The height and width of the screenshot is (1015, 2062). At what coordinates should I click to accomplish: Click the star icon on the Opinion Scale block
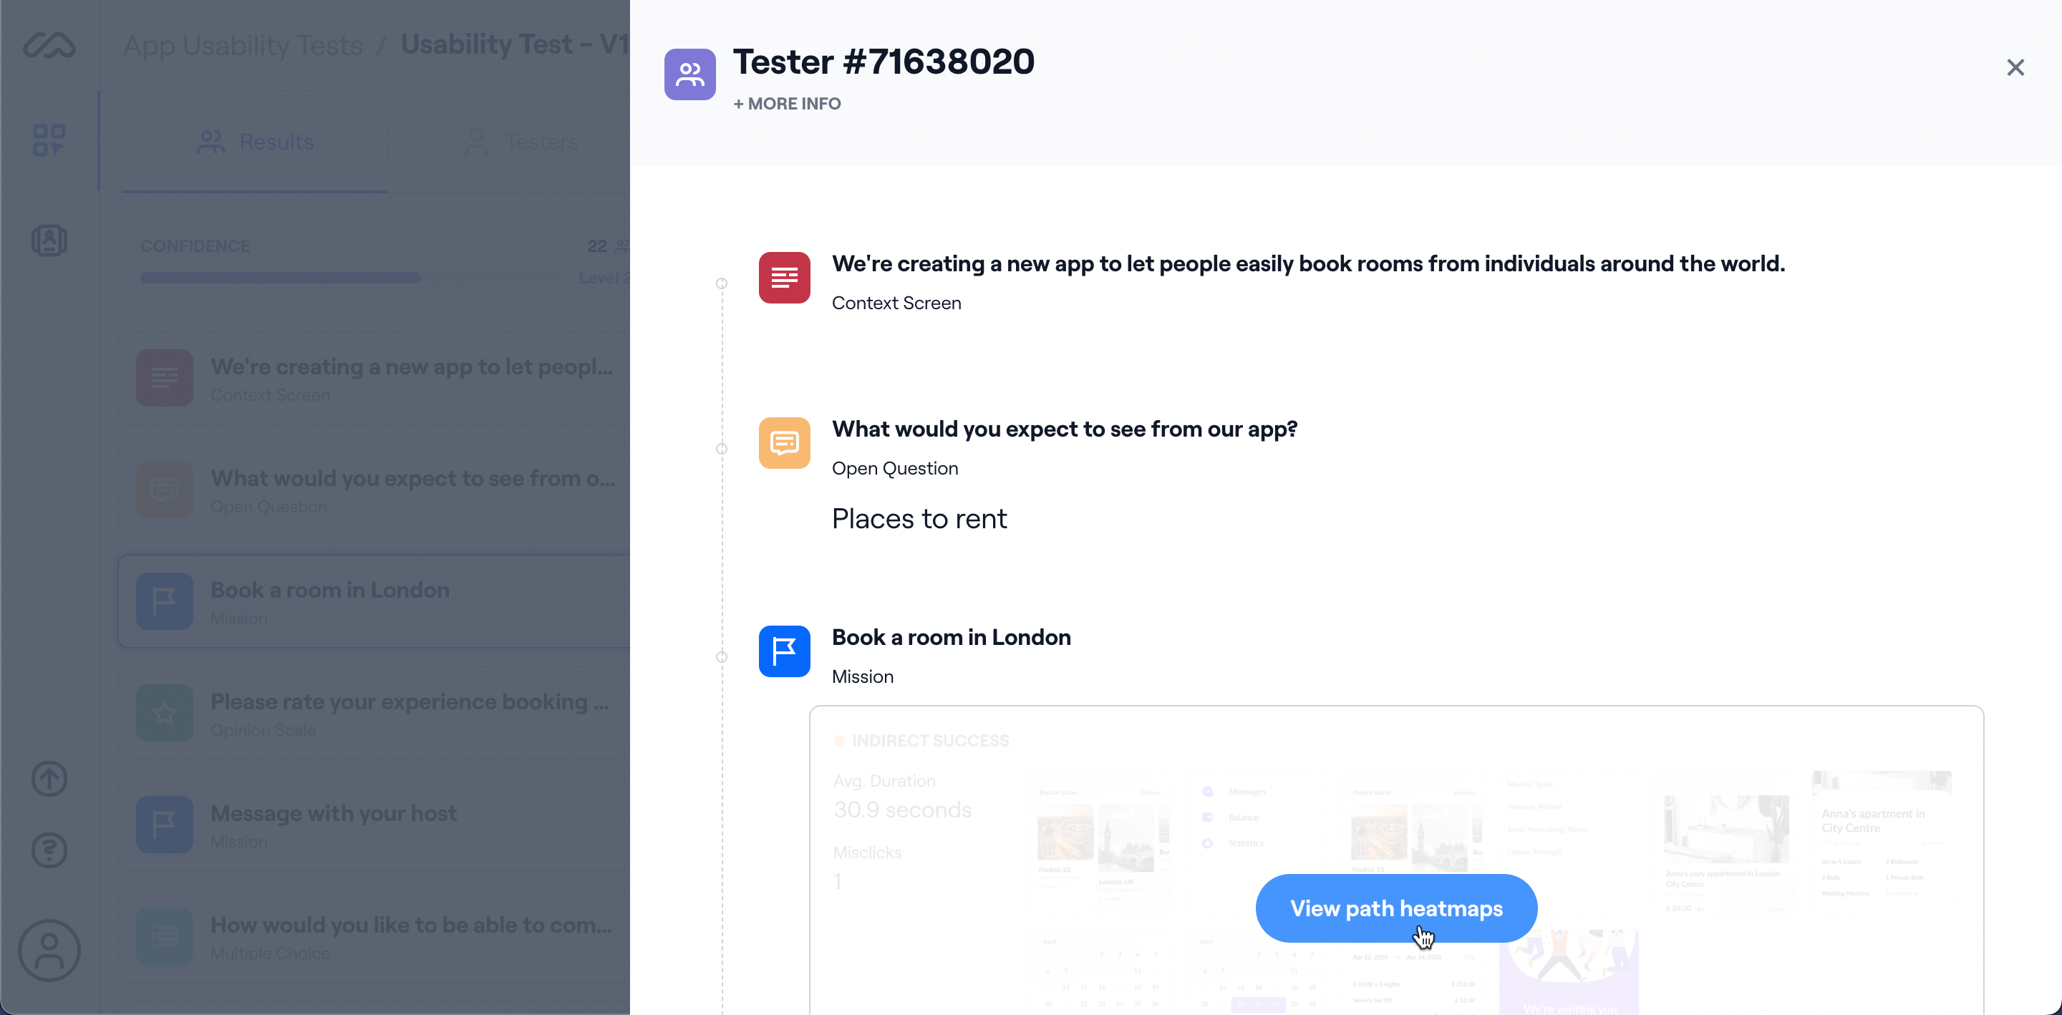(x=164, y=712)
